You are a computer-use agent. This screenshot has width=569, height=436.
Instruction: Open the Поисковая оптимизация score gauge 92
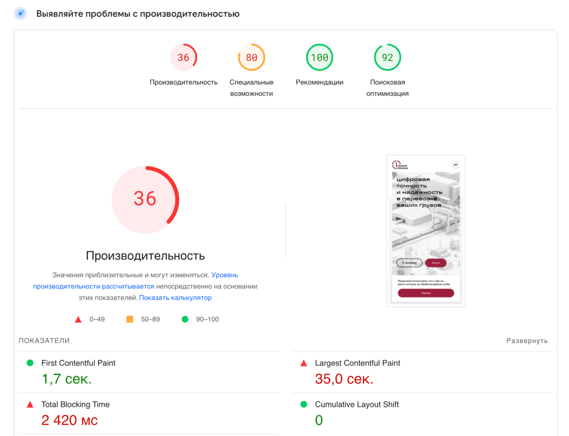click(x=387, y=57)
